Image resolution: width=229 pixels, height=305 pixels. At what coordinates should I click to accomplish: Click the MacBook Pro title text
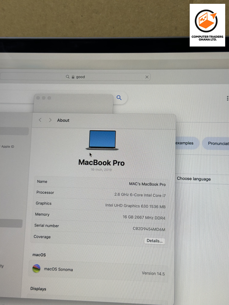(102, 163)
